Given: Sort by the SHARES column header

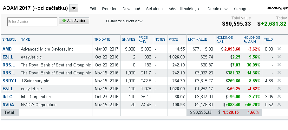Looking at the screenshot, I should click(x=128, y=39).
